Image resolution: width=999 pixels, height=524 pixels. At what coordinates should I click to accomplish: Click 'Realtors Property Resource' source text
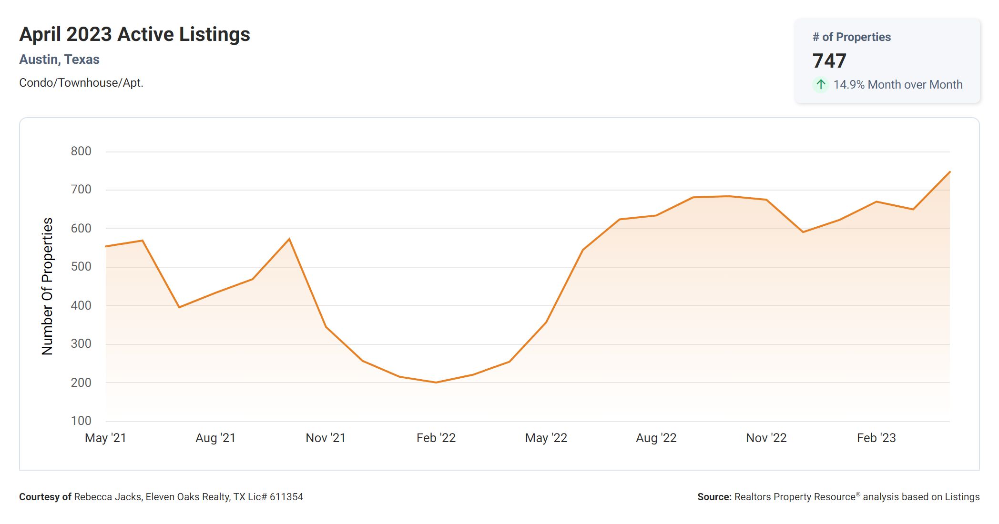[x=795, y=497]
